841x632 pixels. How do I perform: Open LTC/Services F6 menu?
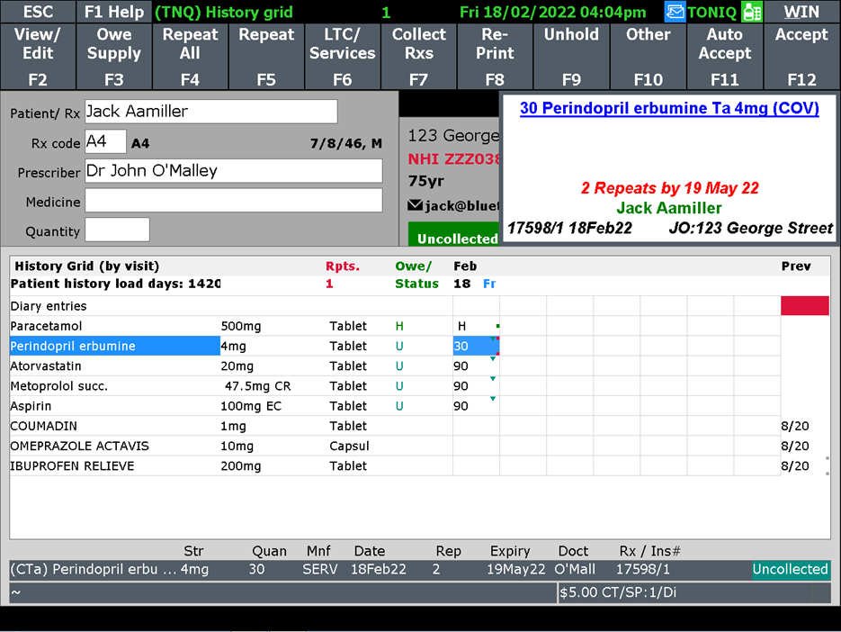click(x=343, y=57)
